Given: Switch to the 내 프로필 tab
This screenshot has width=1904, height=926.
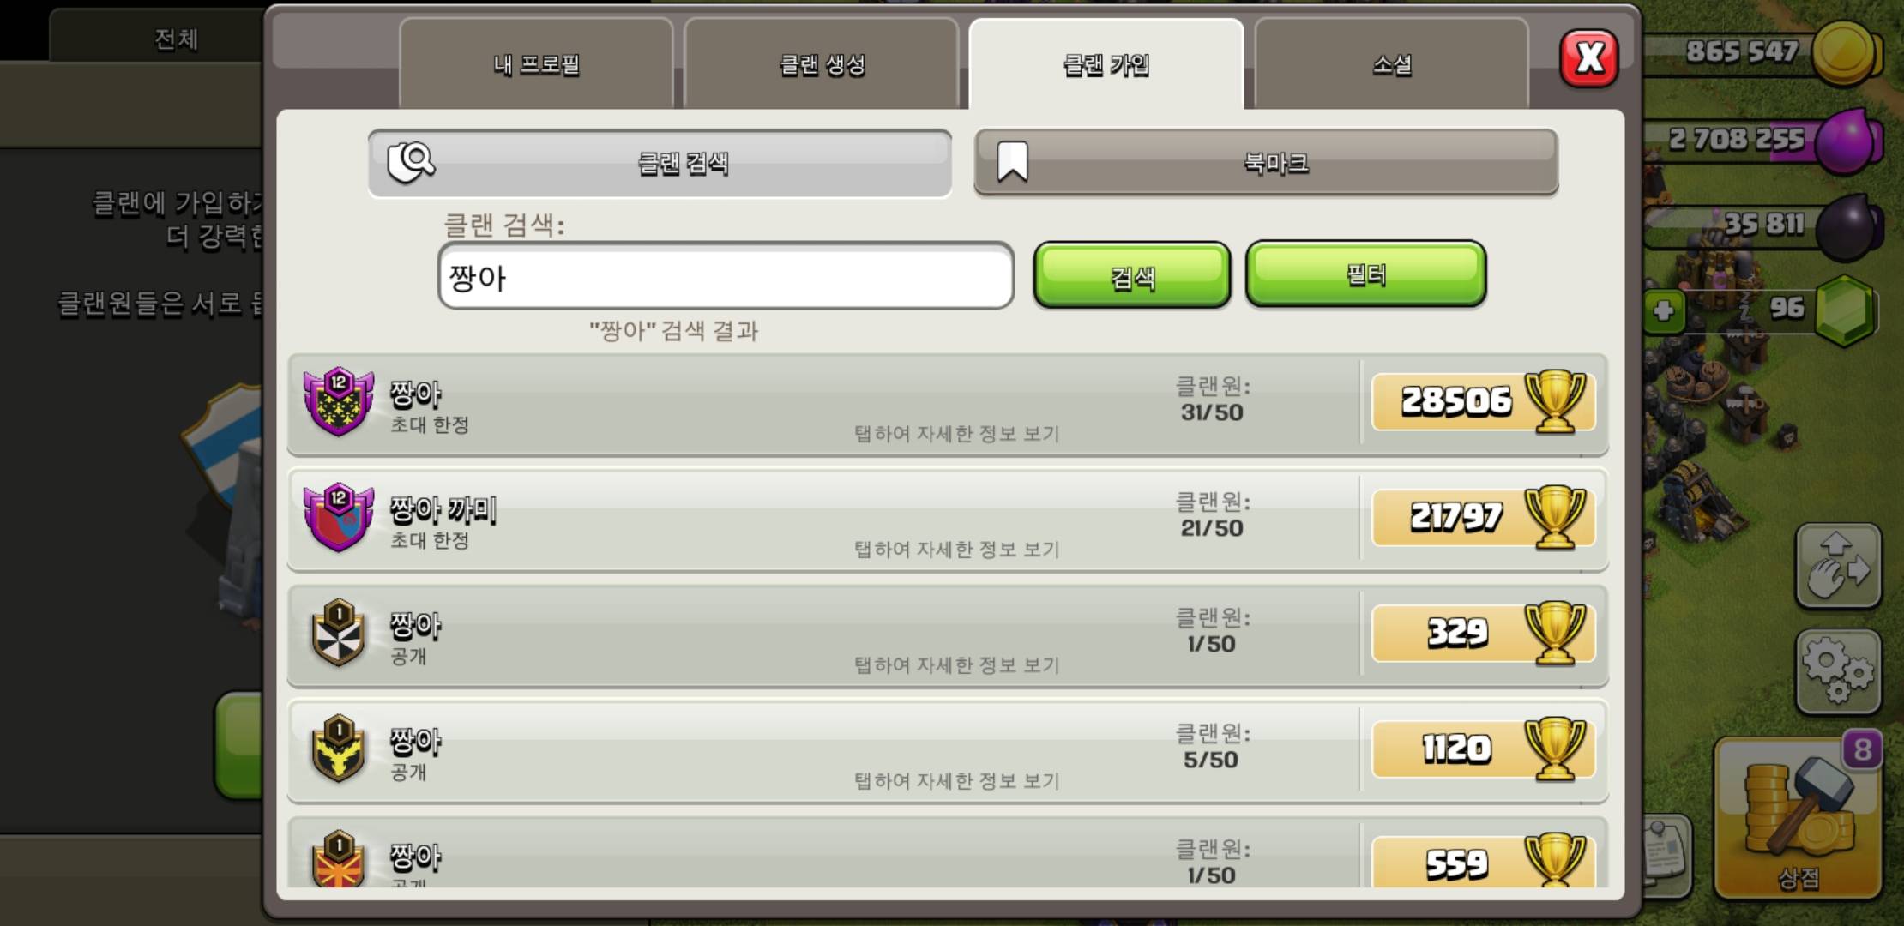Looking at the screenshot, I should pos(536,64).
